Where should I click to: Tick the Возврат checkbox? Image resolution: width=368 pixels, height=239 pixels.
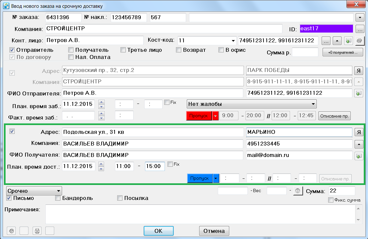click(x=179, y=50)
